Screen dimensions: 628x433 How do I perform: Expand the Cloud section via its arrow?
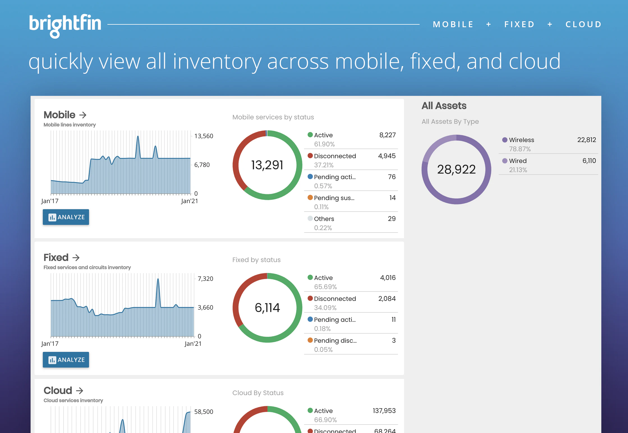tap(80, 390)
